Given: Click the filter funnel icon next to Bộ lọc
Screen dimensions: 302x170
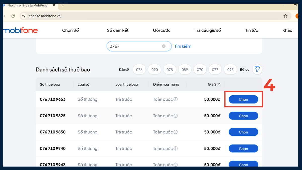Looking at the screenshot, I should (257, 69).
